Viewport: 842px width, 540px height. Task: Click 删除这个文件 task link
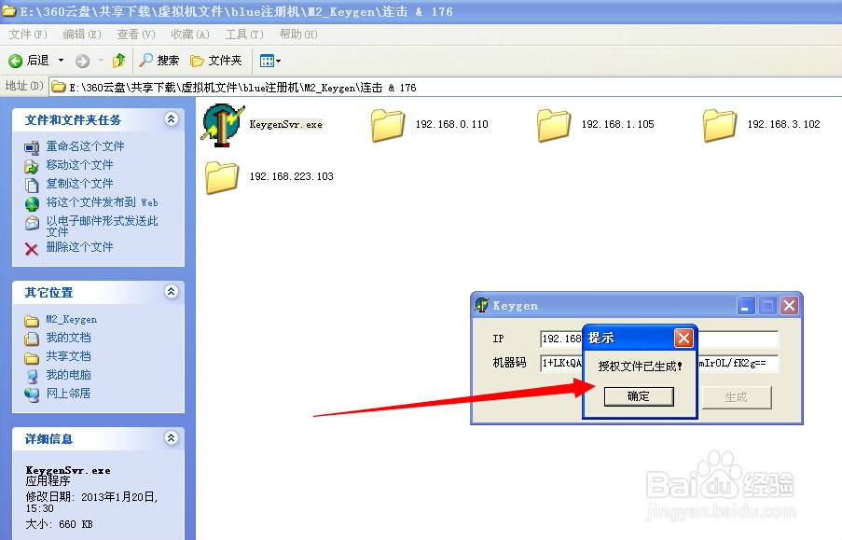[79, 247]
